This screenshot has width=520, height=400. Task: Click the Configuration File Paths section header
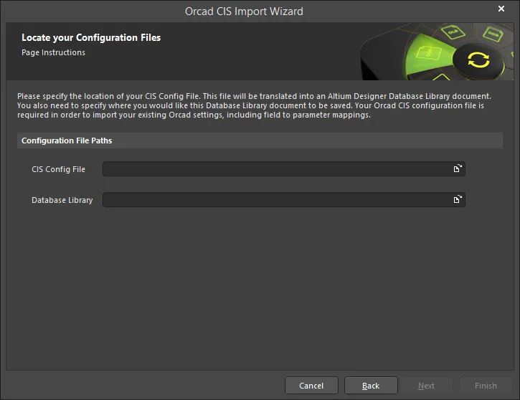tap(67, 141)
